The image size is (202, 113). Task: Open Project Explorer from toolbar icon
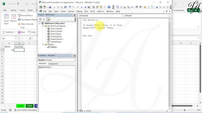click(x=93, y=7)
